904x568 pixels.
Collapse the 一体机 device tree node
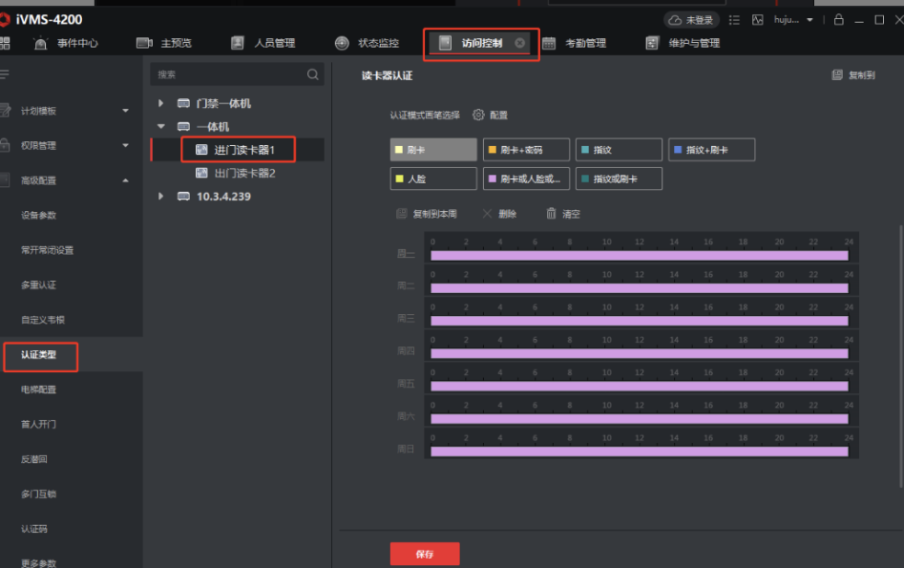159,126
